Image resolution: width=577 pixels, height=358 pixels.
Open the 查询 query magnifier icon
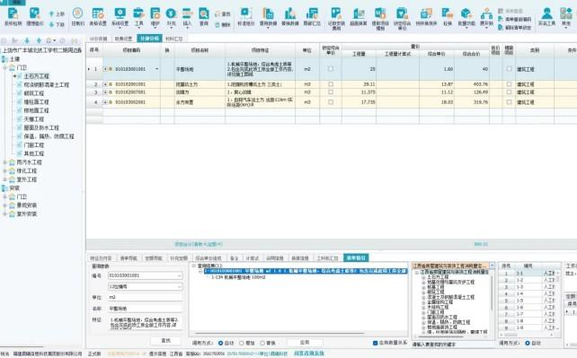[203, 13]
